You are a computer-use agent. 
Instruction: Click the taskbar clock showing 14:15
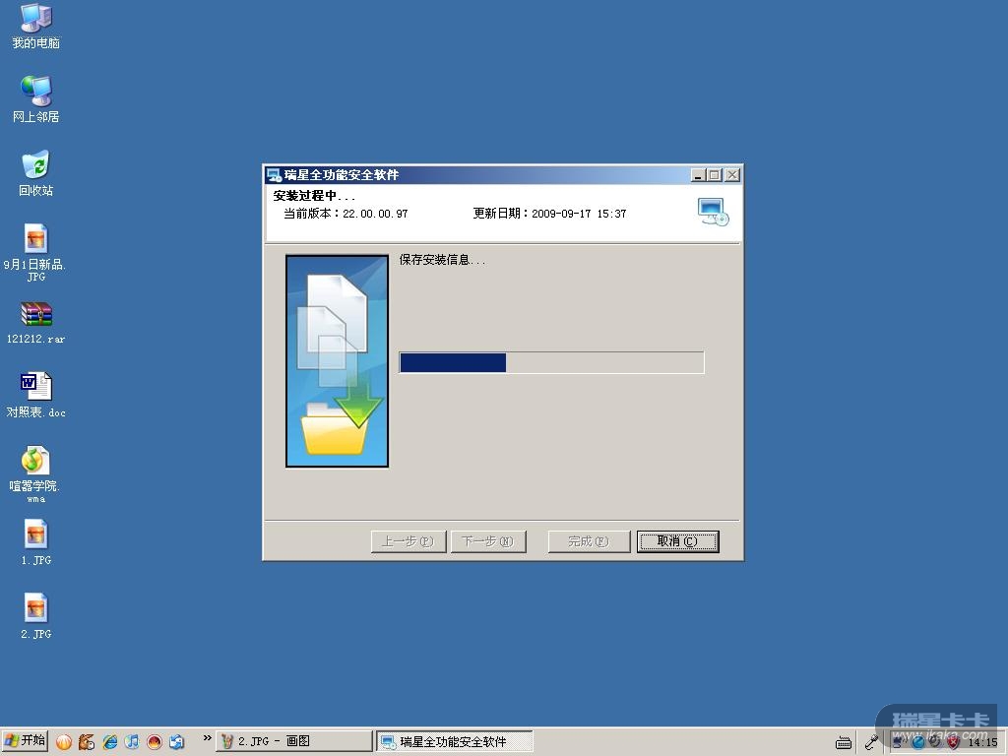(983, 742)
